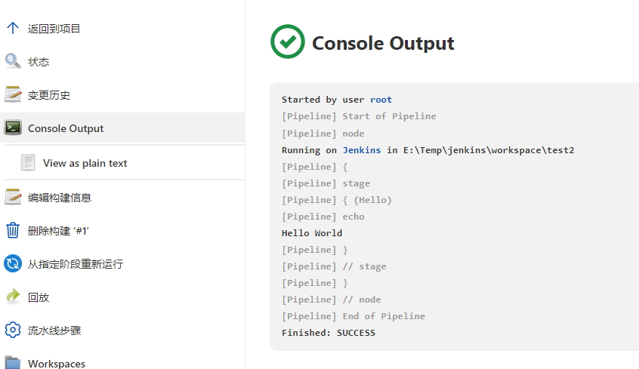639x369 pixels.
Task: Click the trash can icon for 删除构建 '#1'
Action: tap(13, 231)
